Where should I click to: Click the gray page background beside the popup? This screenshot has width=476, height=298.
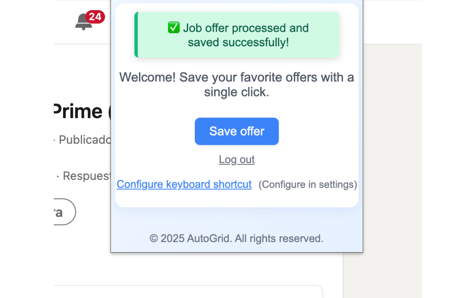(x=382, y=149)
